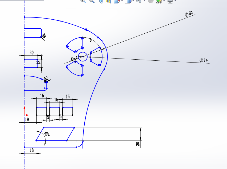The image size is (227, 169).
Task: Click the Edit Appearance sphere icon
Action: (x=151, y=1)
